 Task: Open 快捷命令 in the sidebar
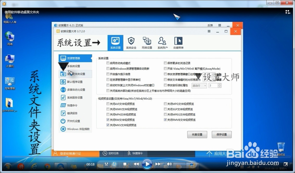pyautogui.click(x=75, y=105)
